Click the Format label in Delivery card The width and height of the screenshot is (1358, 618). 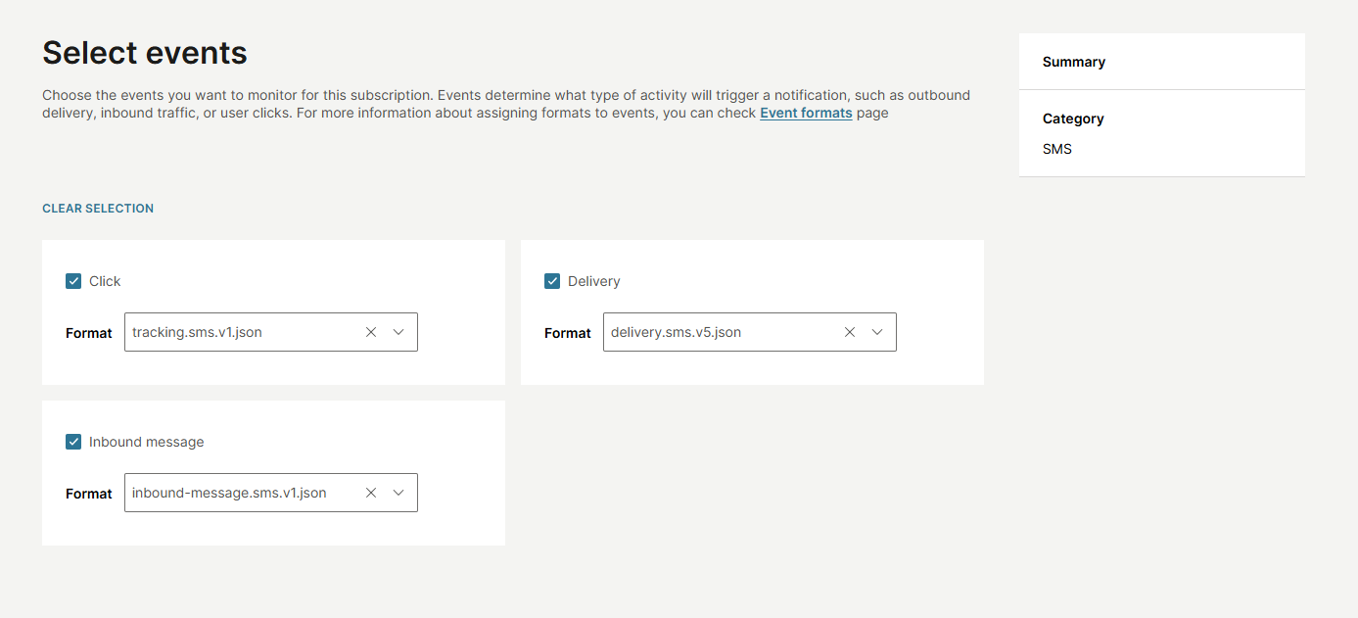[568, 333]
